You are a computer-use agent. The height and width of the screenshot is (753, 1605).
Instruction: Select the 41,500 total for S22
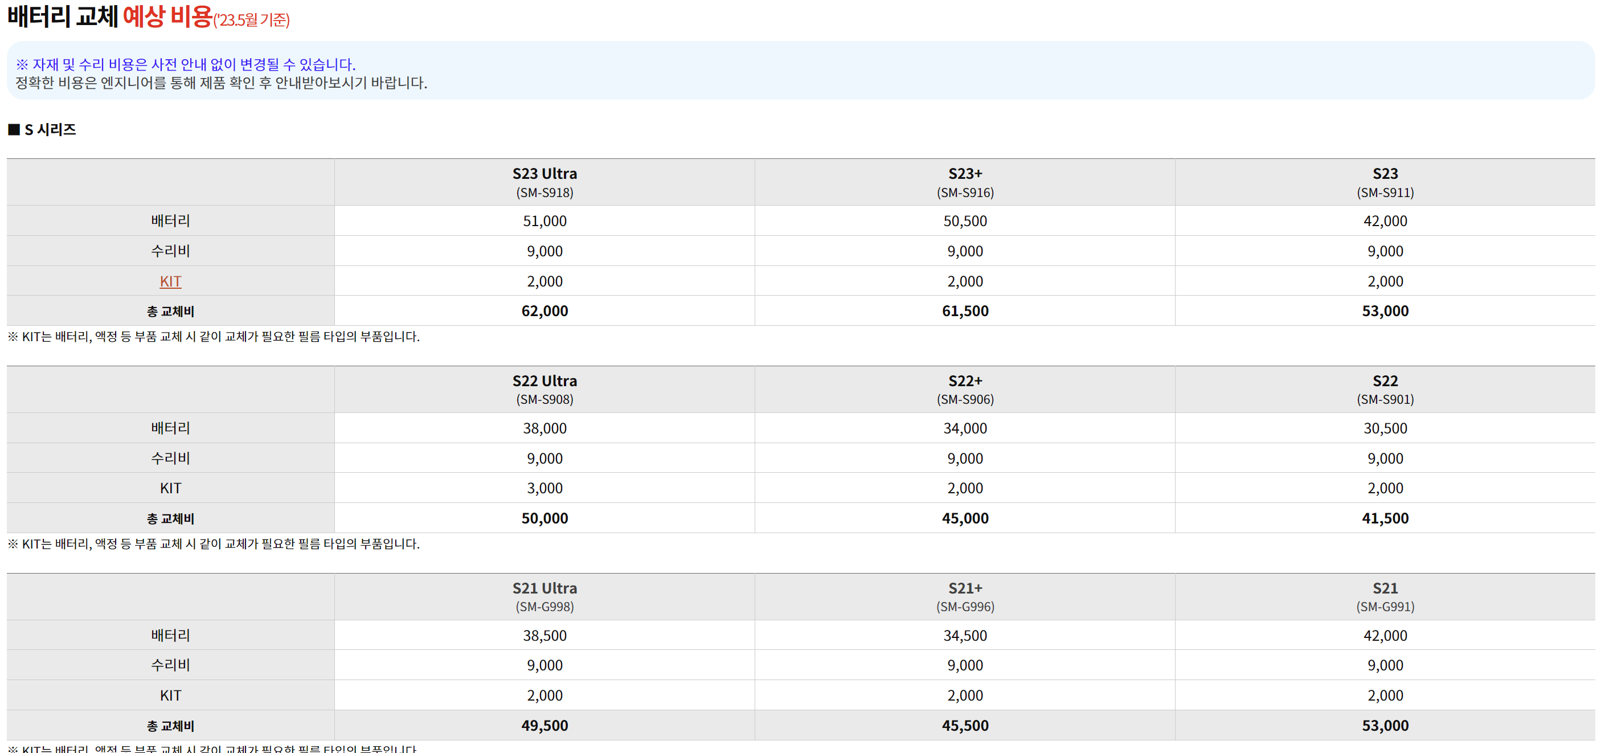(x=1385, y=518)
